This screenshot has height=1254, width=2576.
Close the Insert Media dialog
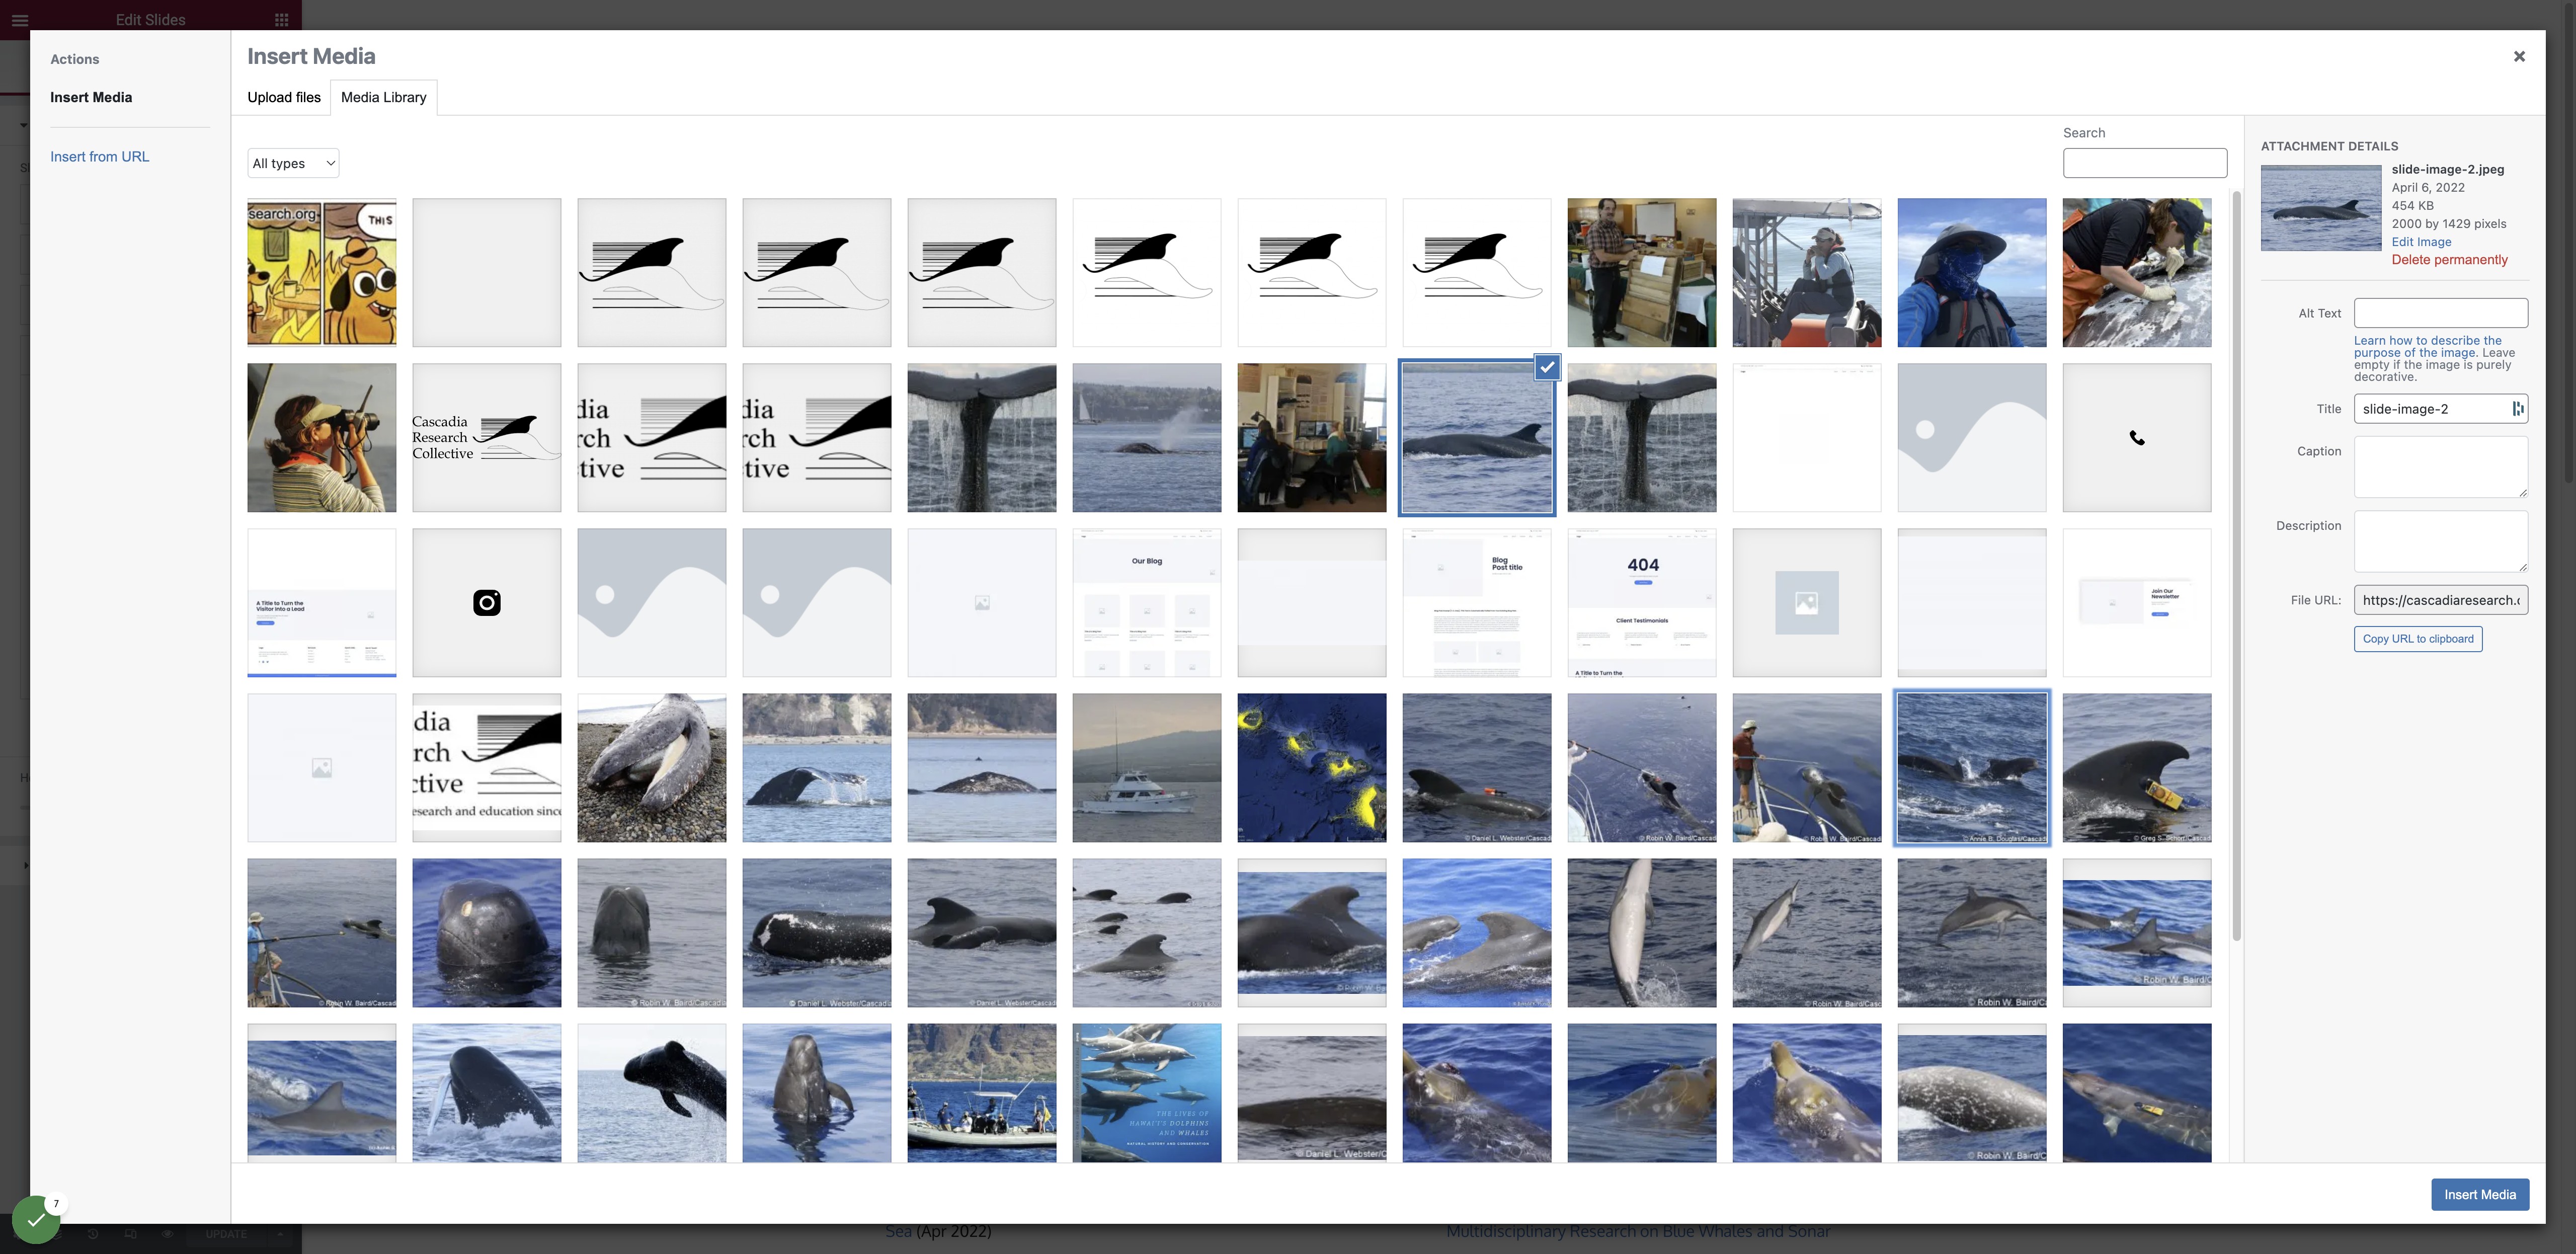[x=2519, y=57]
